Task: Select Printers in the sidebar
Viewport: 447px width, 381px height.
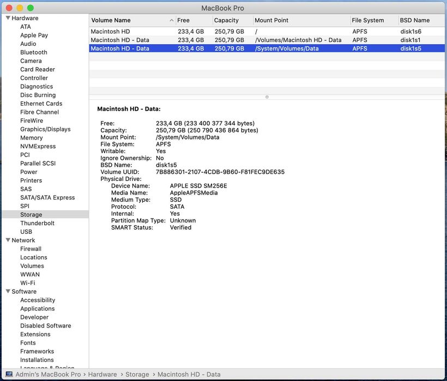Action: pos(31,180)
